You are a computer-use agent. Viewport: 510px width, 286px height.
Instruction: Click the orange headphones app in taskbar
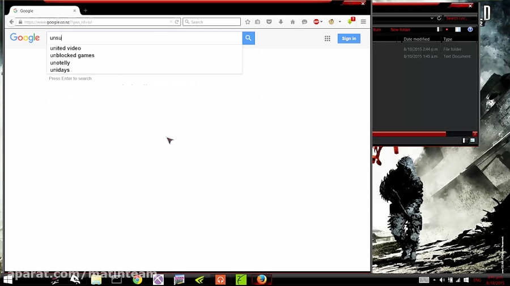tap(220, 280)
